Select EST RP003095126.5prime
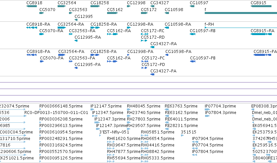This screenshot has width=277, height=163. (x=61, y=158)
